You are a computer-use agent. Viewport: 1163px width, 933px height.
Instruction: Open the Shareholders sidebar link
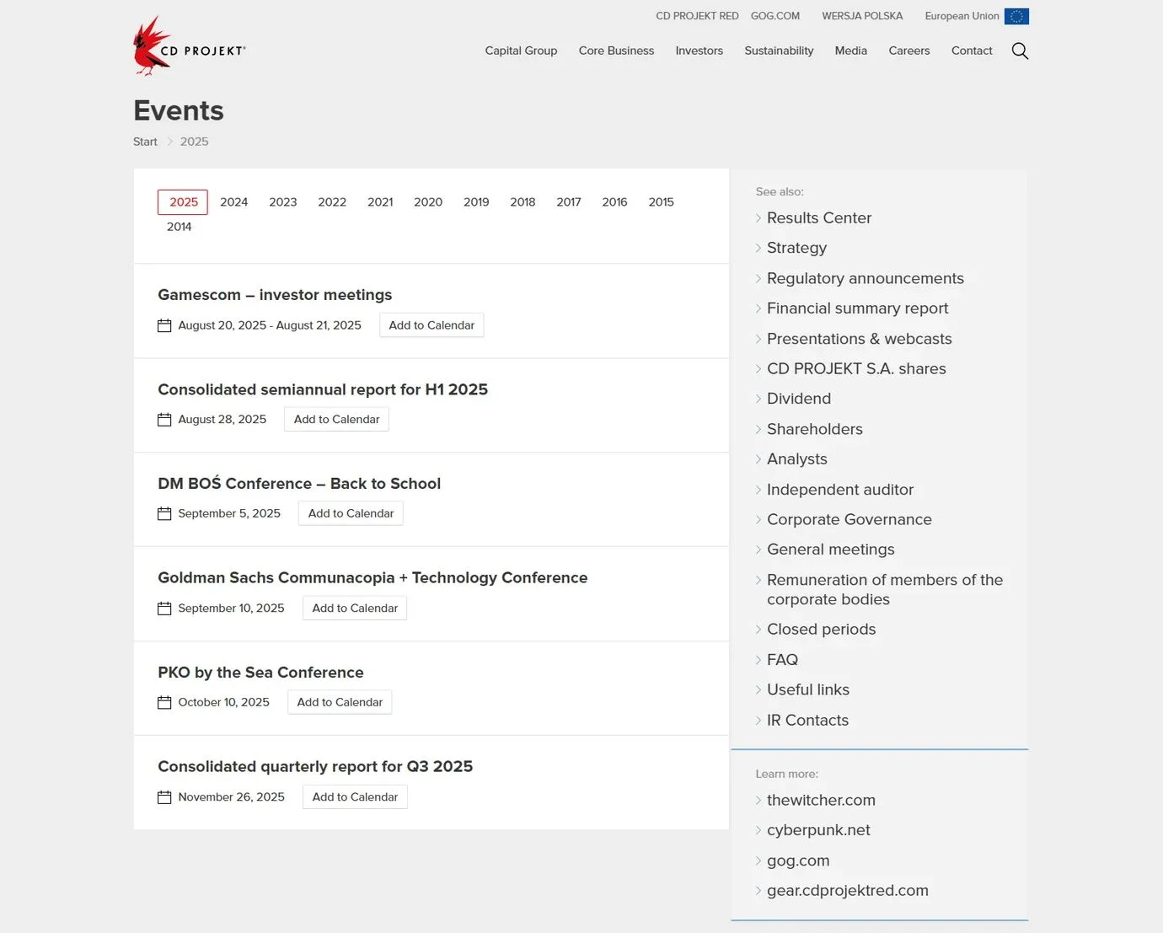point(815,429)
